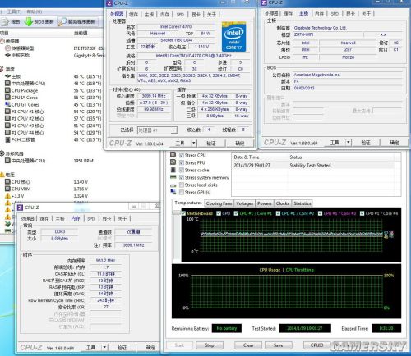
Task: Open Tools dropdown arrow in mainboard CPU-Z window
Action: (349, 142)
